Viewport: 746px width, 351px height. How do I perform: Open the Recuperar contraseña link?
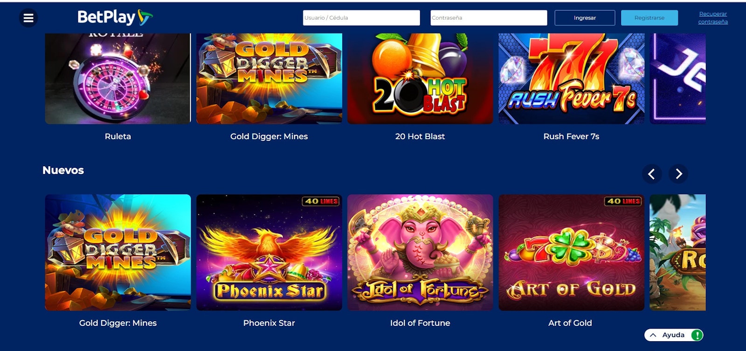coord(713,18)
